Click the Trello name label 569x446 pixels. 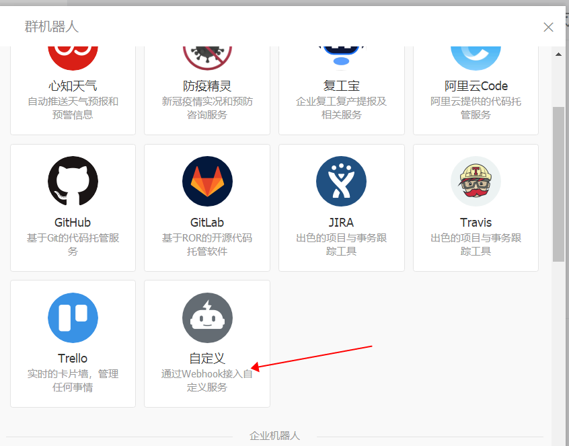pyautogui.click(x=73, y=359)
